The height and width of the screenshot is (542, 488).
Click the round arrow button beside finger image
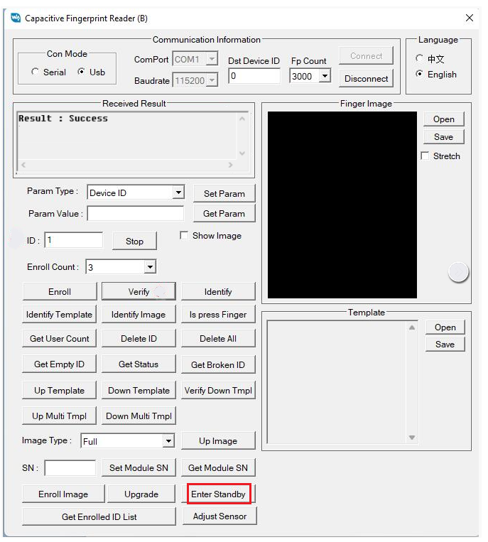click(458, 272)
